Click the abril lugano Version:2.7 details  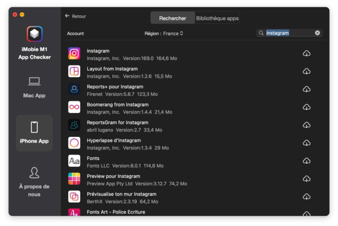125,130
